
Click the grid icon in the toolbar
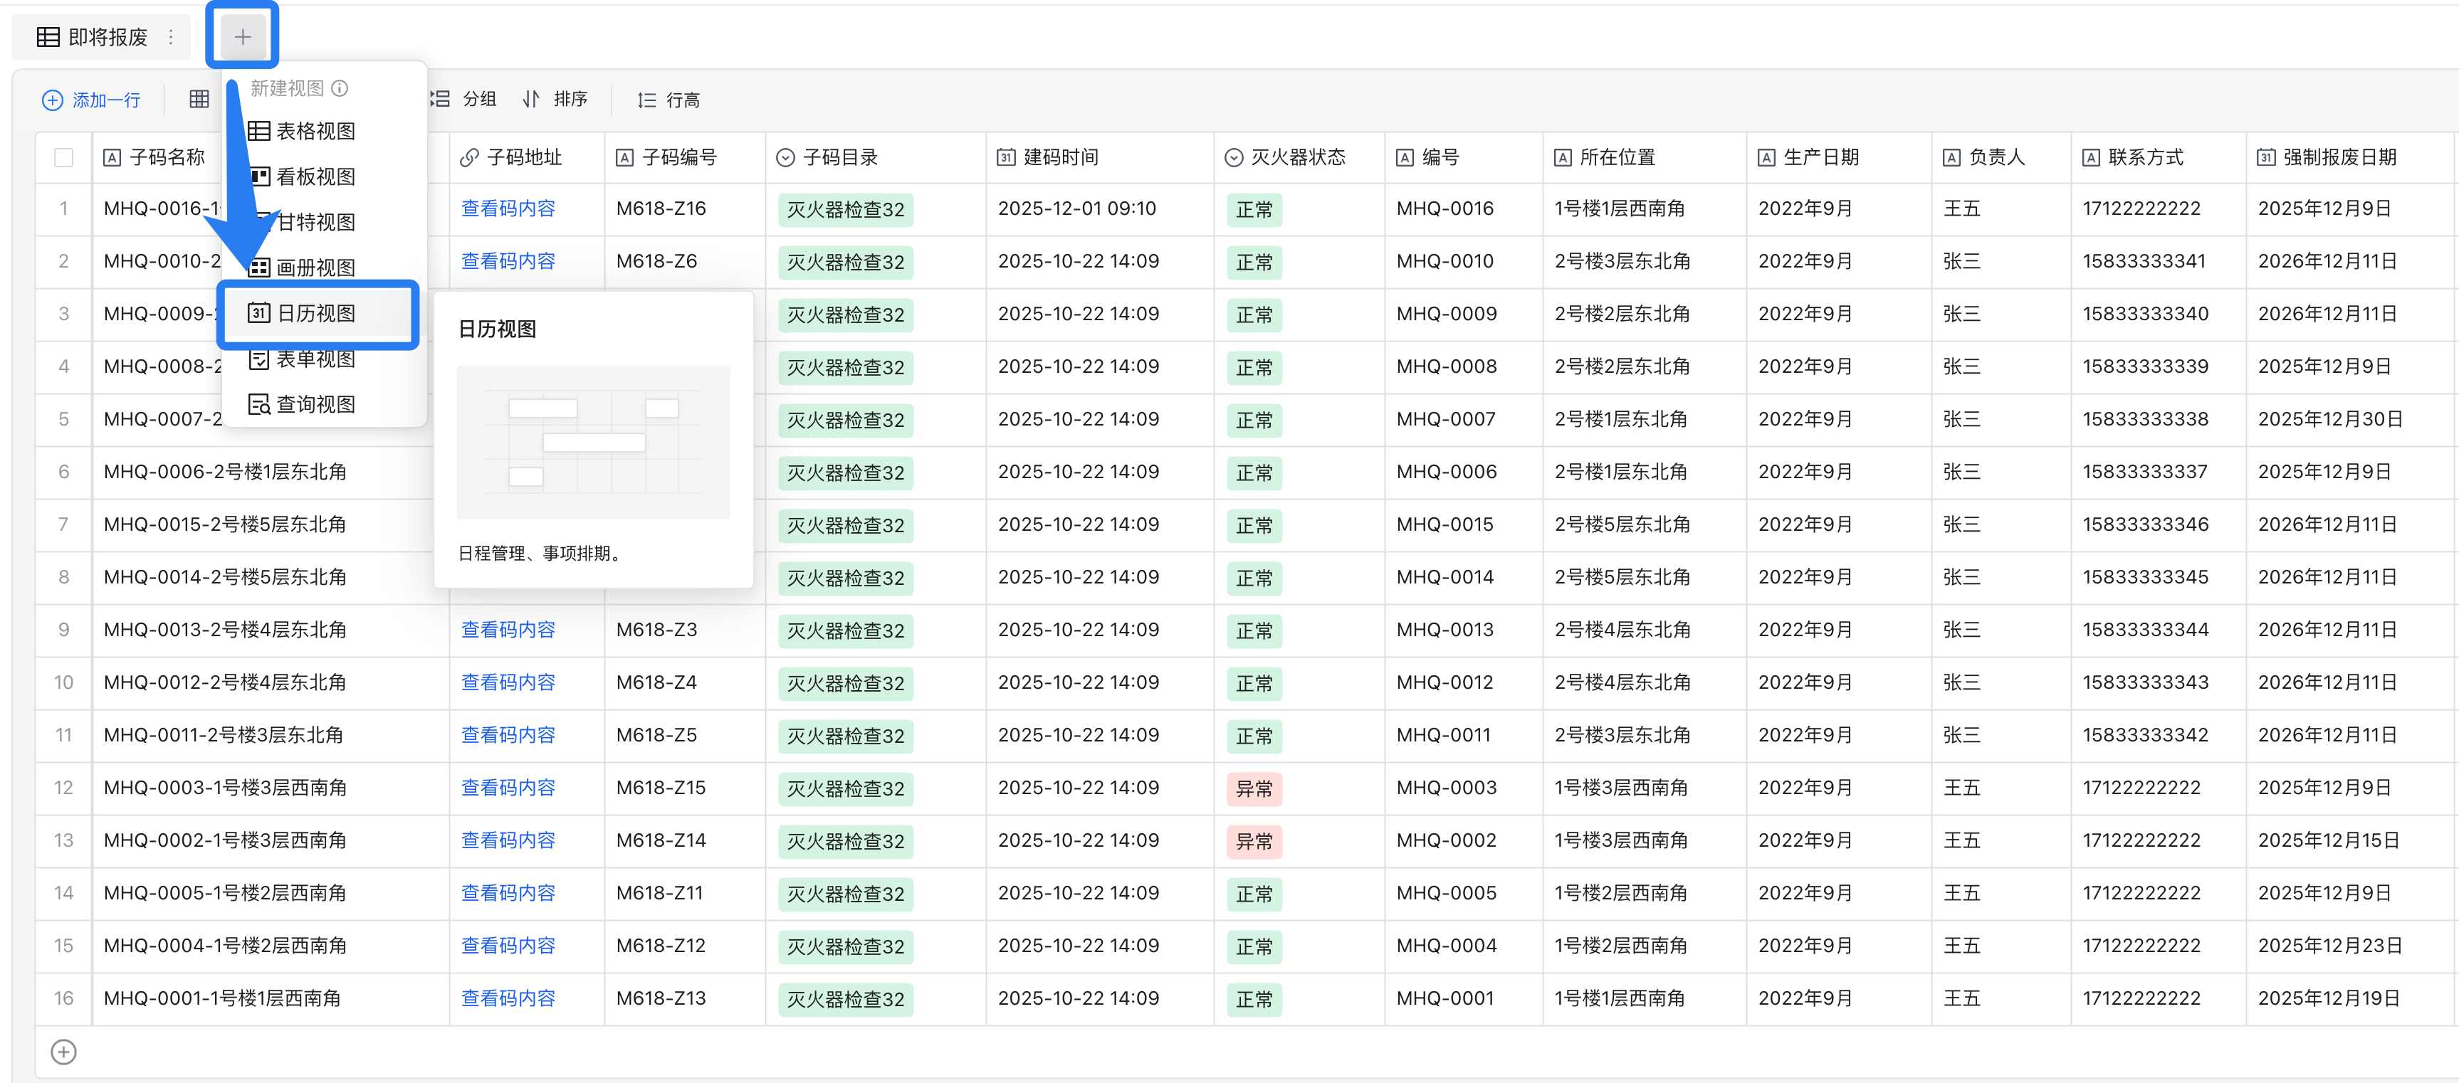tap(199, 99)
